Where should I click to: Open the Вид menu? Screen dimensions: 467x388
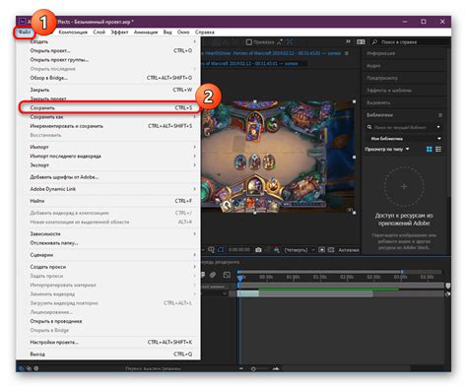tap(167, 32)
